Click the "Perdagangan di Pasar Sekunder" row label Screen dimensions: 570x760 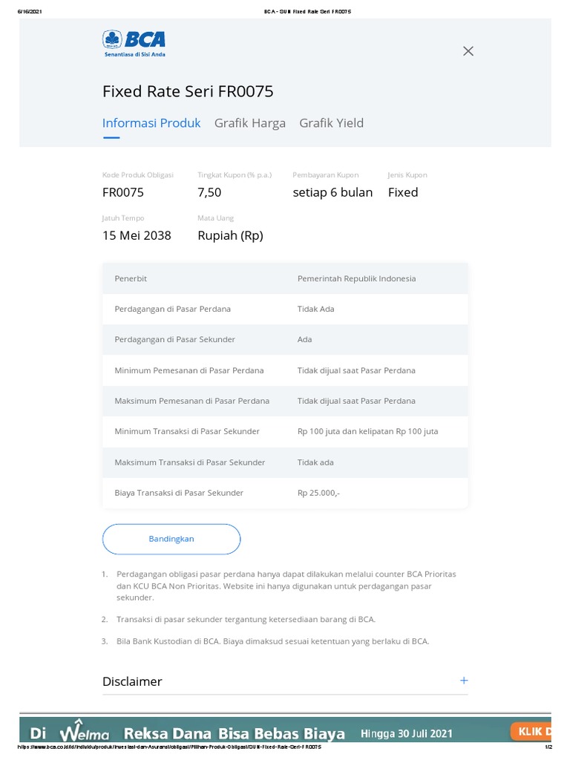tap(174, 339)
